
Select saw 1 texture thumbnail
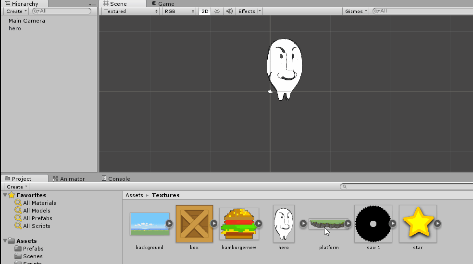(x=373, y=224)
